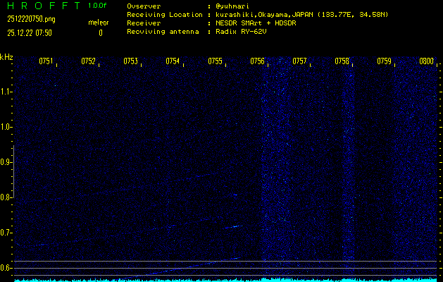
Task: Click the 0753 time marker
Action: [x=131, y=61]
